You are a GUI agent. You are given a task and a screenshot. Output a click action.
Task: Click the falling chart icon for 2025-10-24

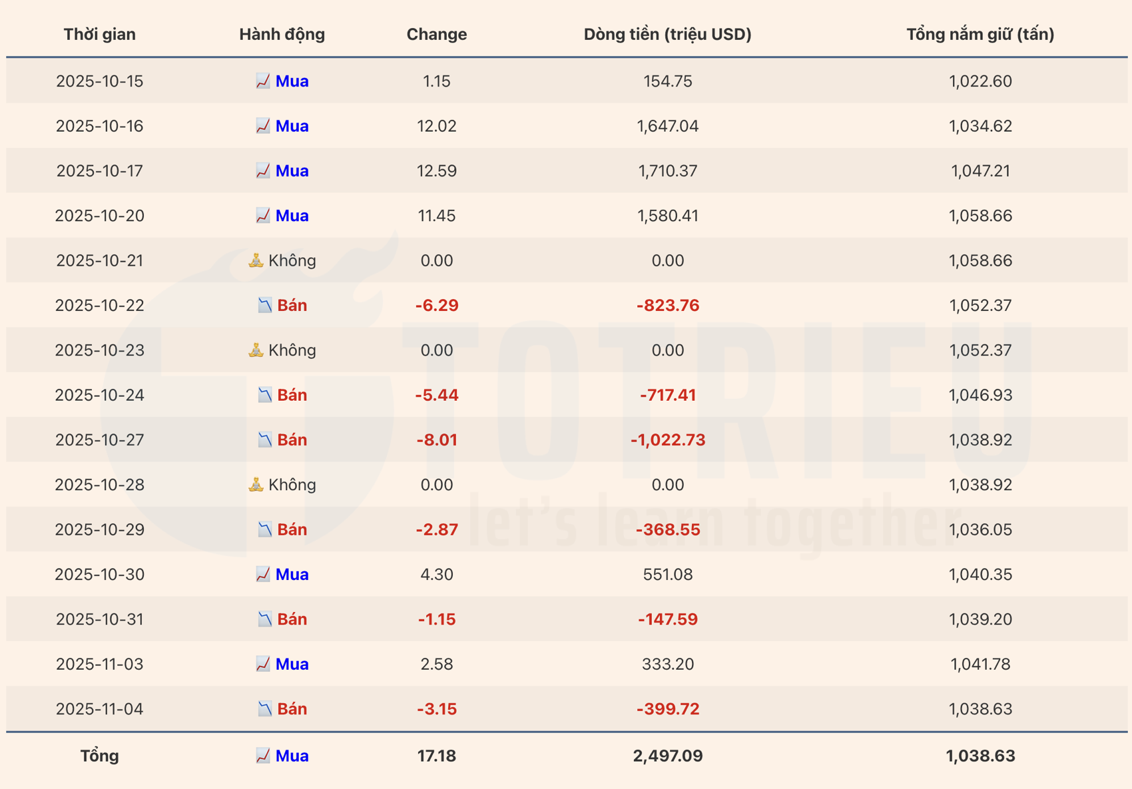(x=265, y=395)
